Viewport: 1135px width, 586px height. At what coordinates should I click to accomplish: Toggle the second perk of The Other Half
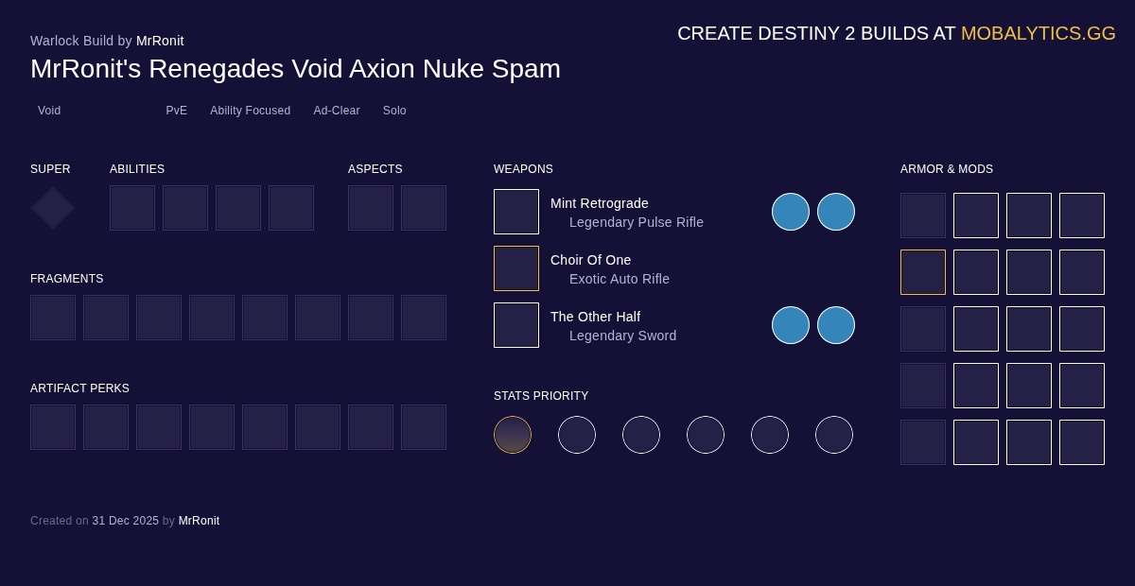836,325
